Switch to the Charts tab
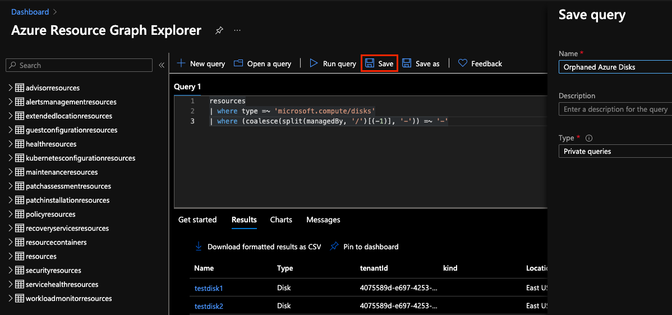672x315 pixels. pos(281,220)
